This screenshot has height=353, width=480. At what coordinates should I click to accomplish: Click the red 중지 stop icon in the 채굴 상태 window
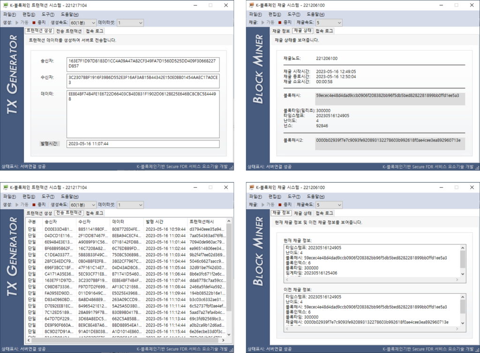point(279,22)
